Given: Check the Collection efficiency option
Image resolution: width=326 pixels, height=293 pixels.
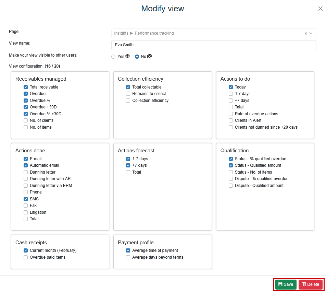Looking at the screenshot, I should coord(128,101).
